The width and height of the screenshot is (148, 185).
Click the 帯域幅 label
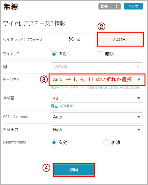[9, 98]
